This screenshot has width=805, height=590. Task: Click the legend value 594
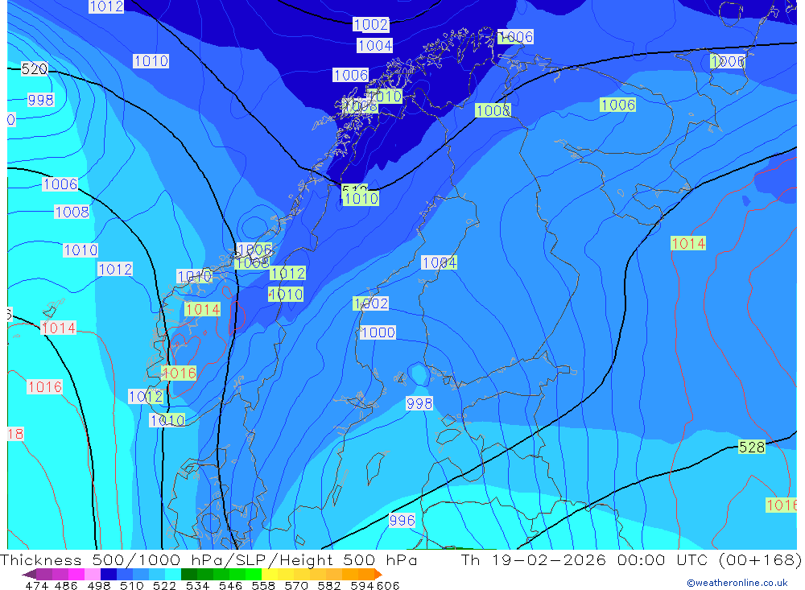362,586
